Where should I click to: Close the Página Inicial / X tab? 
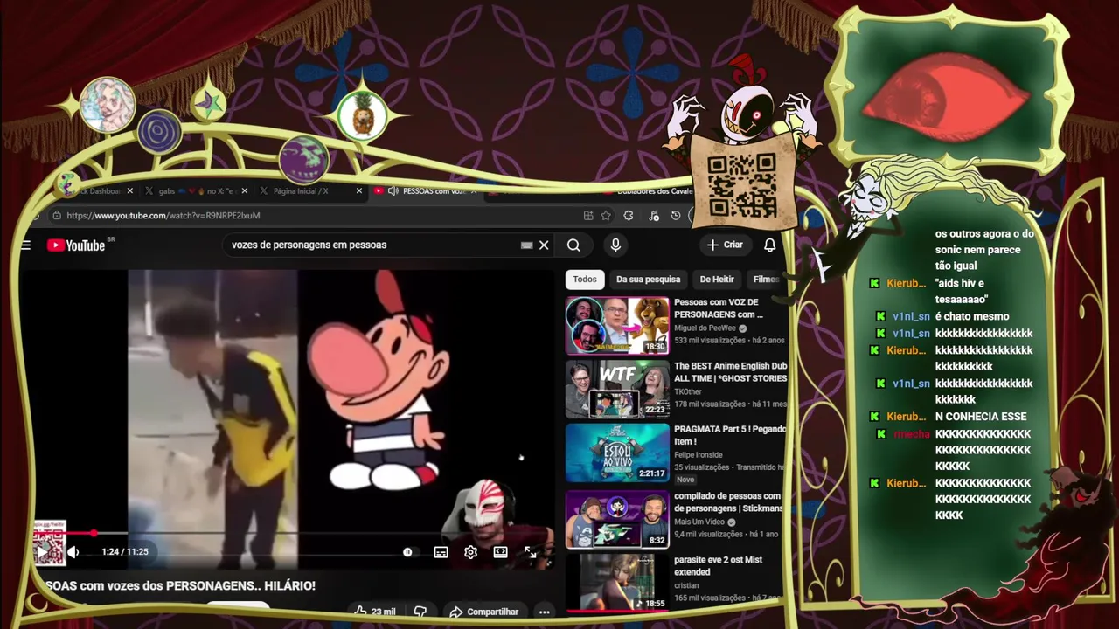(x=358, y=190)
